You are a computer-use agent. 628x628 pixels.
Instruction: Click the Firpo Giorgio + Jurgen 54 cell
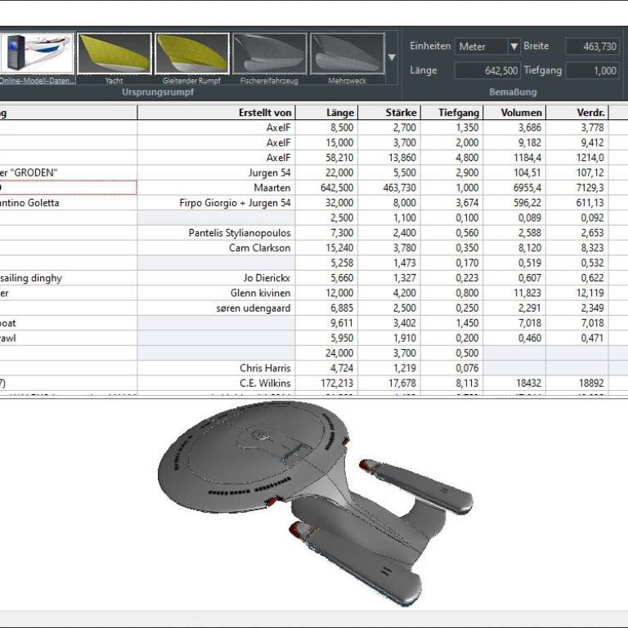(216, 203)
